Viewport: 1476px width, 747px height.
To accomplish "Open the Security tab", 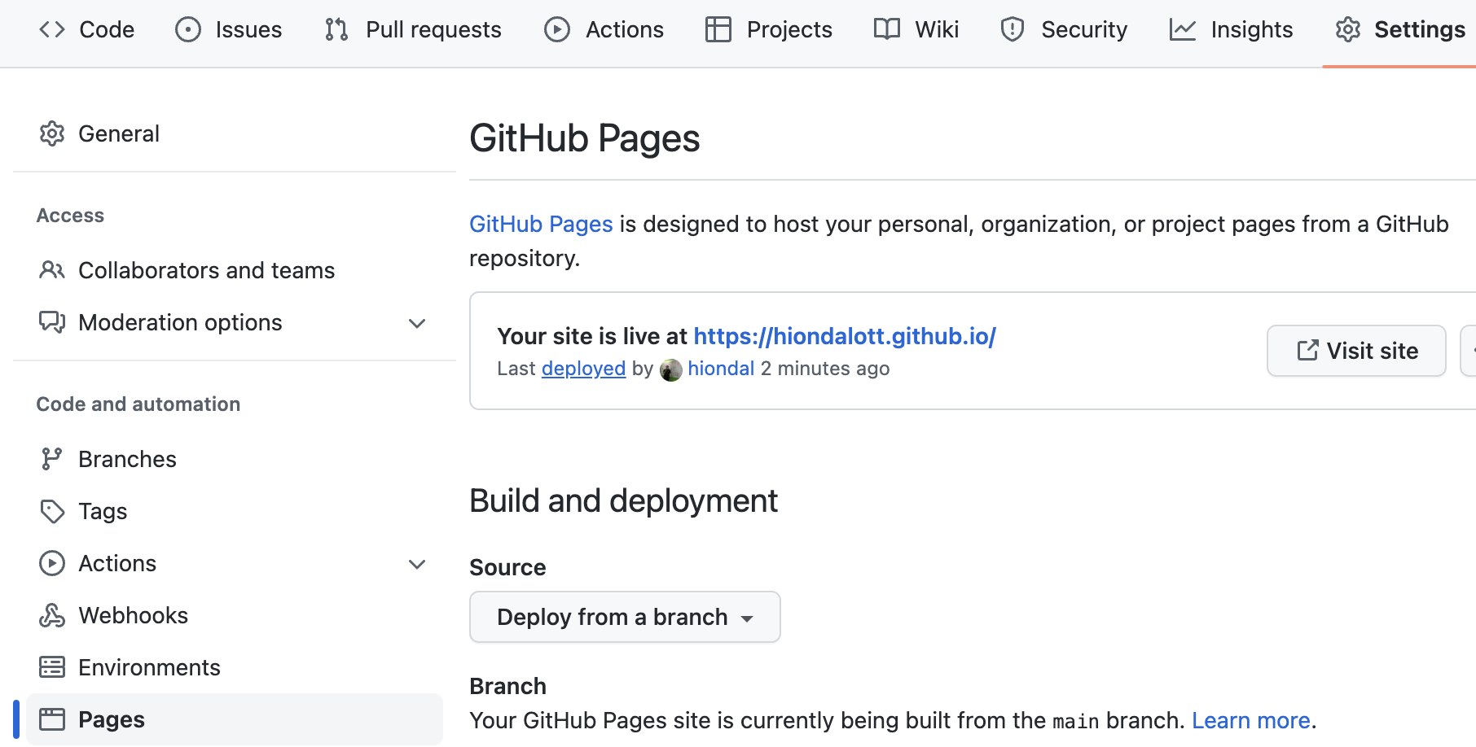I will 1063,29.
